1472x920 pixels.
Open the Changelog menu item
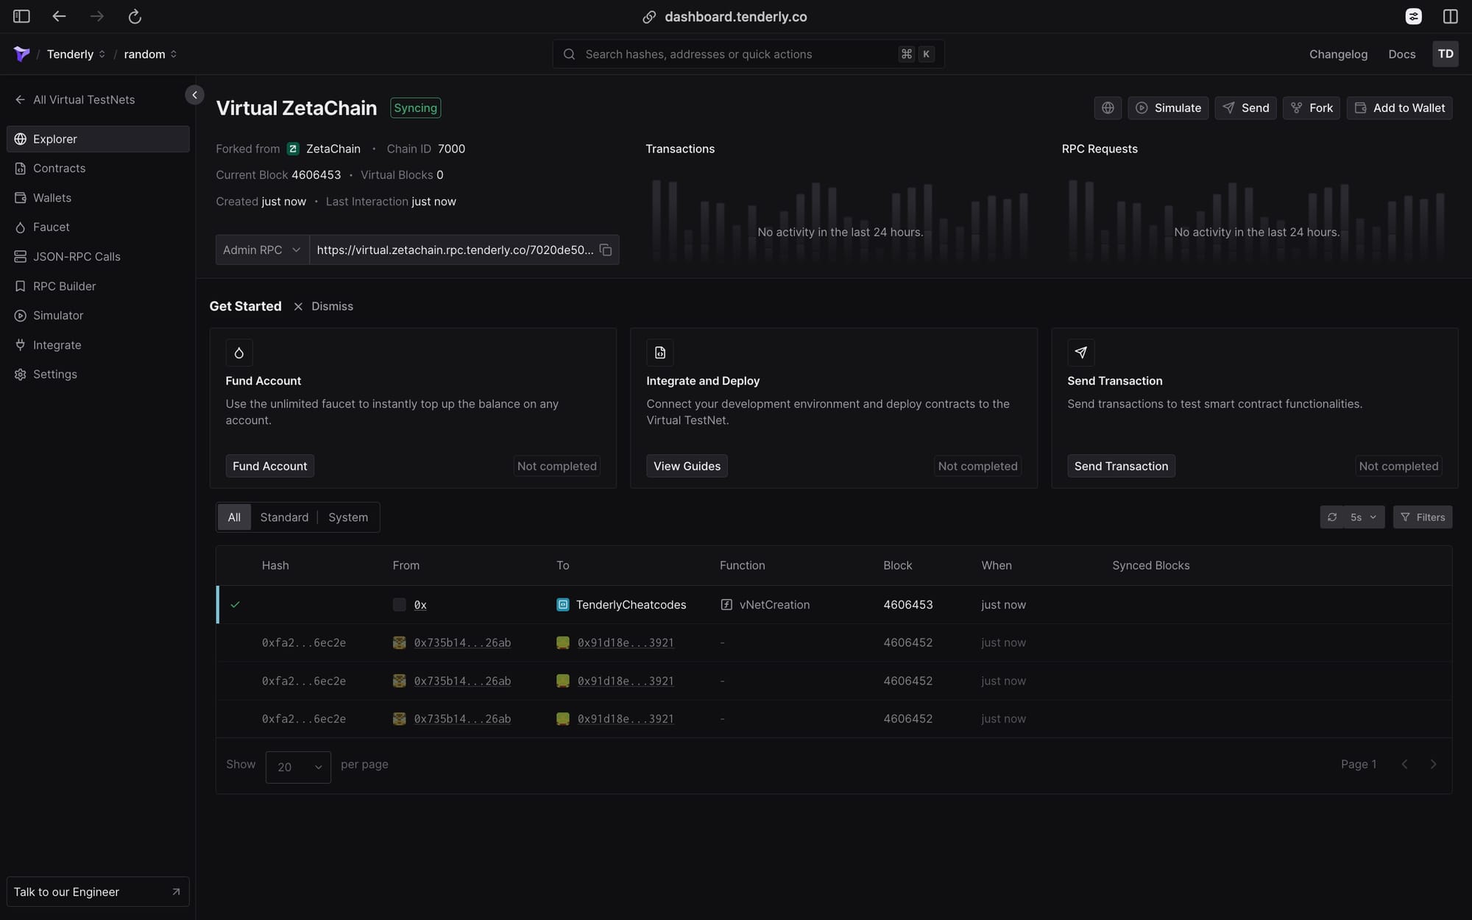click(x=1338, y=54)
